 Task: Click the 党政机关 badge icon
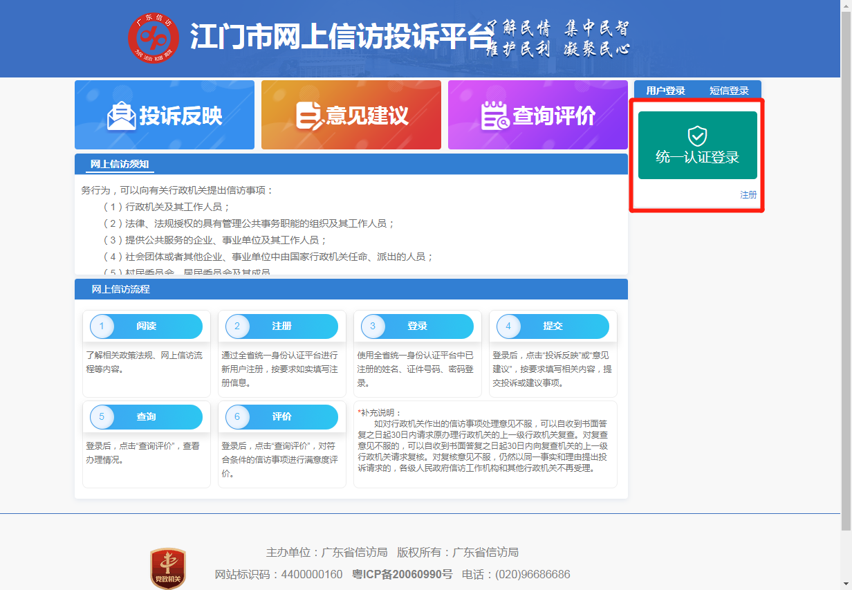click(168, 569)
